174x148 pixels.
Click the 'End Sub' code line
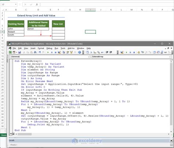20,130
